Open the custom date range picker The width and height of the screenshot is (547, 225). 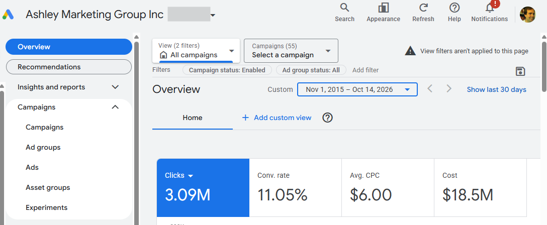tap(357, 89)
